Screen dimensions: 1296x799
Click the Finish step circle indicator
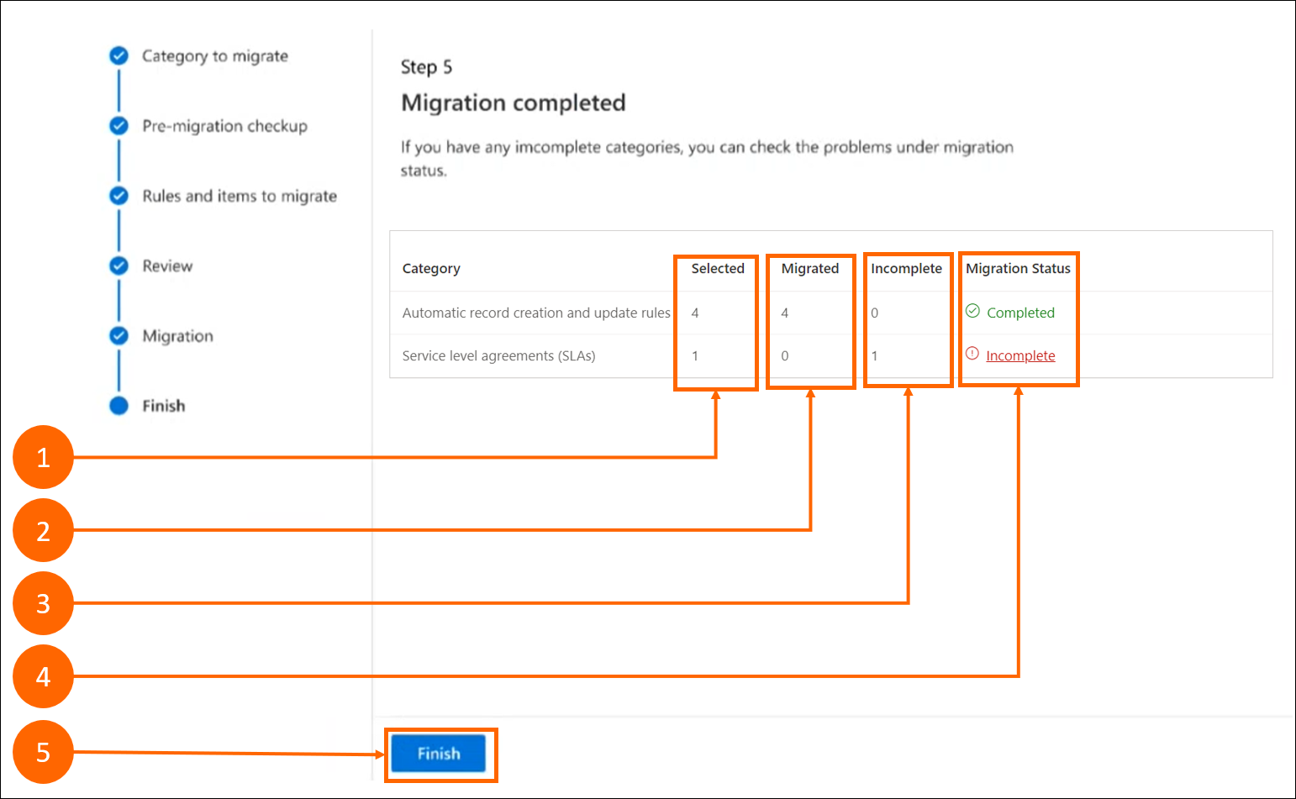[x=119, y=406]
